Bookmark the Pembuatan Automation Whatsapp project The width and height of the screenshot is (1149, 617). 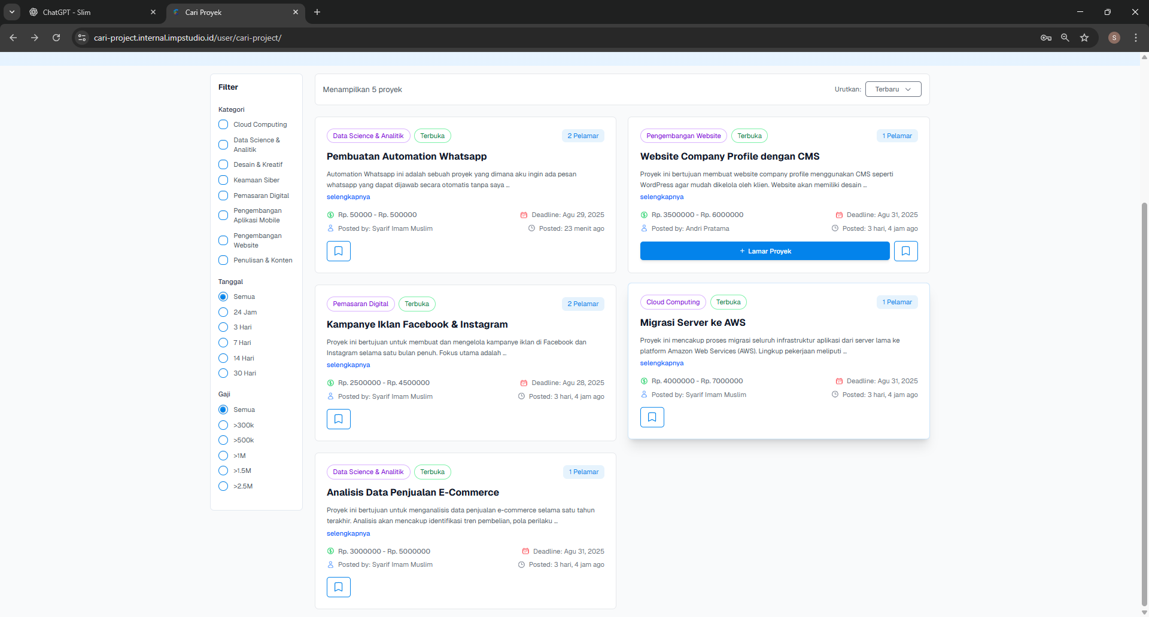click(338, 251)
